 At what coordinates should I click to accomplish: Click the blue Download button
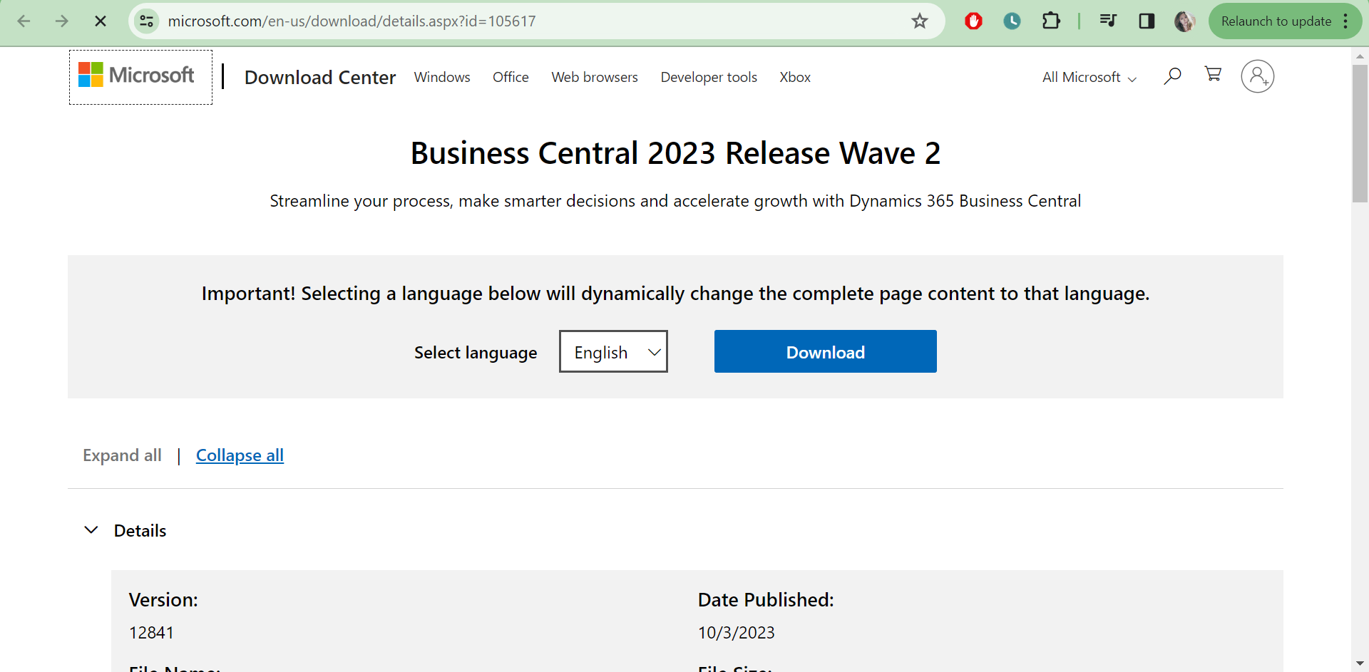825,351
